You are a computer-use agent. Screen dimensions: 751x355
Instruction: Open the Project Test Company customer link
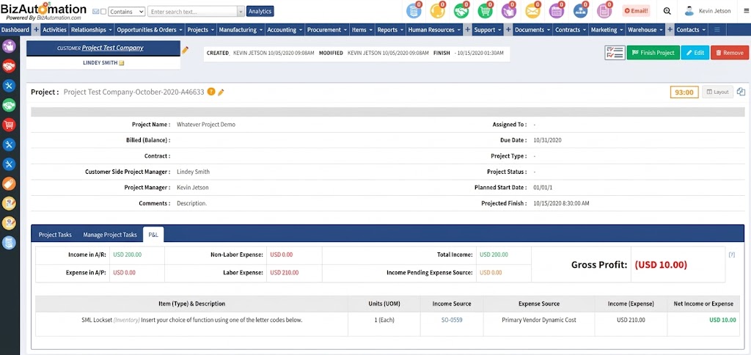(x=112, y=48)
